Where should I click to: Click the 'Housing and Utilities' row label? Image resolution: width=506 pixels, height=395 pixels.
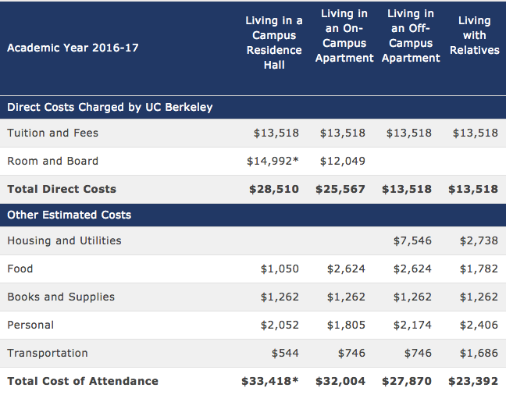pos(64,240)
